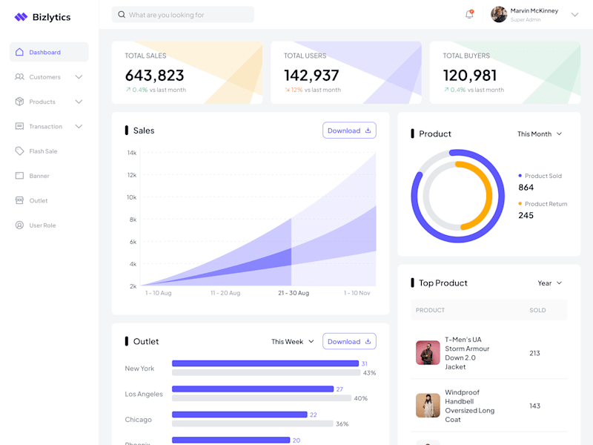
Task: Download the Sales chart
Action: 349,131
